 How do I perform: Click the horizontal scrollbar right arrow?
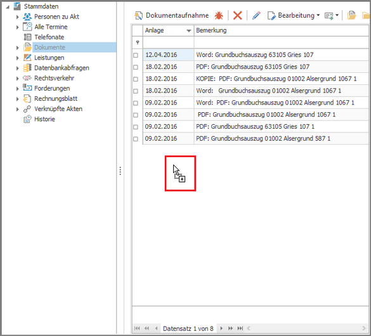pos(364,328)
